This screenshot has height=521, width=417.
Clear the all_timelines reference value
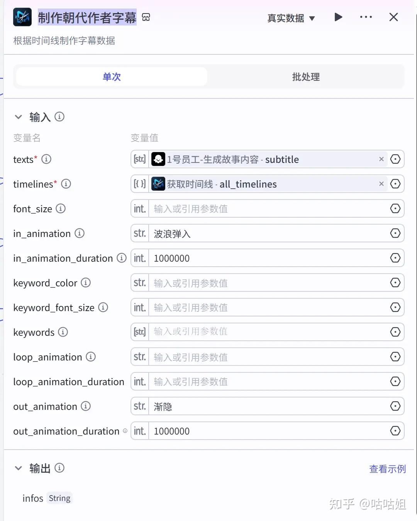(381, 184)
